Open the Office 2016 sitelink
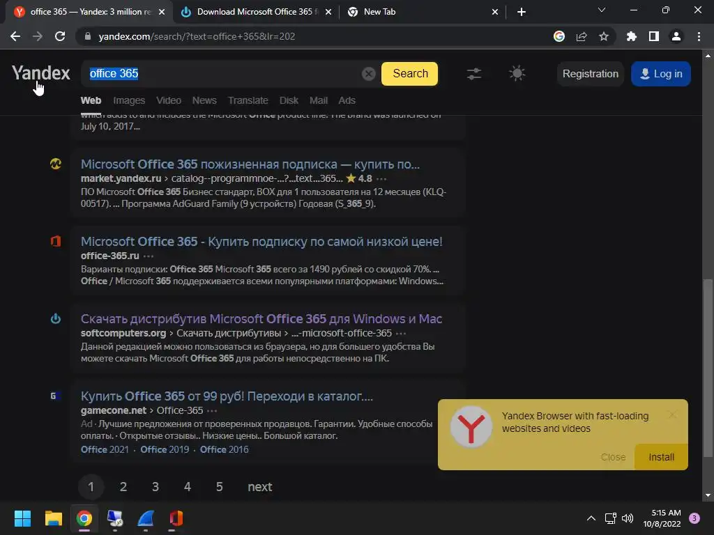 (x=224, y=449)
